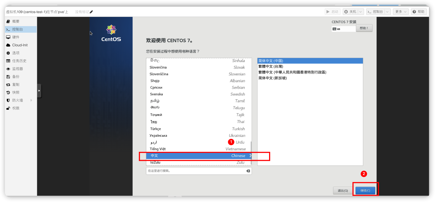Click the 关机 shutdown button

(x=350, y=12)
